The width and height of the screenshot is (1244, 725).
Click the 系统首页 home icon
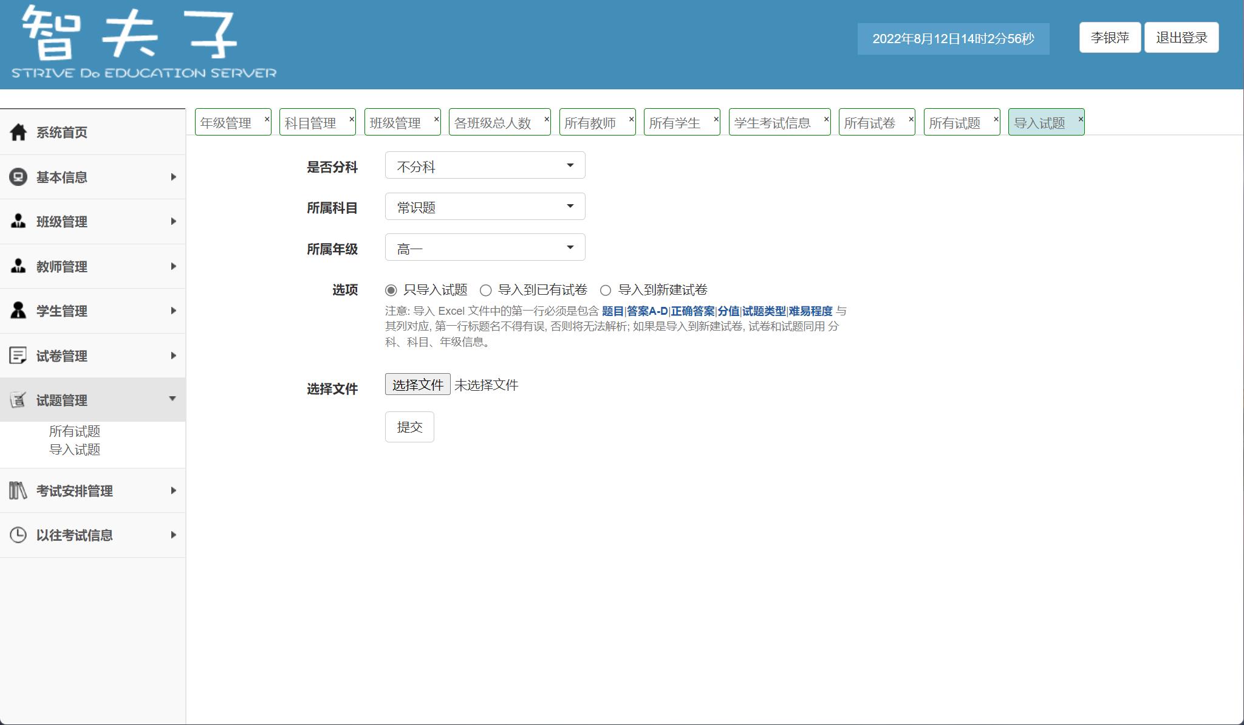(18, 132)
